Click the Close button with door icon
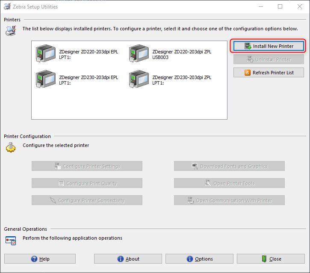The height and width of the screenshot is (273, 310). [271, 259]
